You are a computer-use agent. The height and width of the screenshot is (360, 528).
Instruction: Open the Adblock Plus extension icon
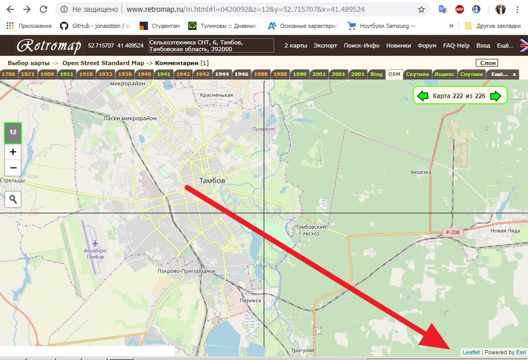[x=460, y=9]
